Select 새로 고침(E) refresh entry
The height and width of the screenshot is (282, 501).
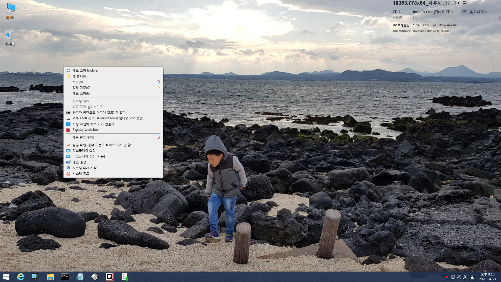(113, 93)
